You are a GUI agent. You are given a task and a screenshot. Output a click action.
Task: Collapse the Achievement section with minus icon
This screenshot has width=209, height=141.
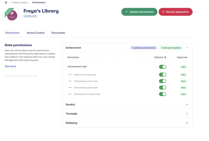click(187, 48)
